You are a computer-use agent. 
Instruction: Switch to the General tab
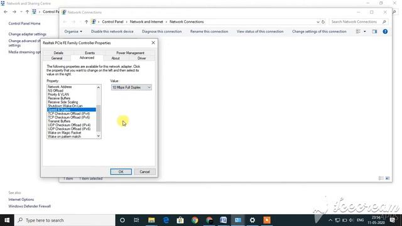pos(57,58)
